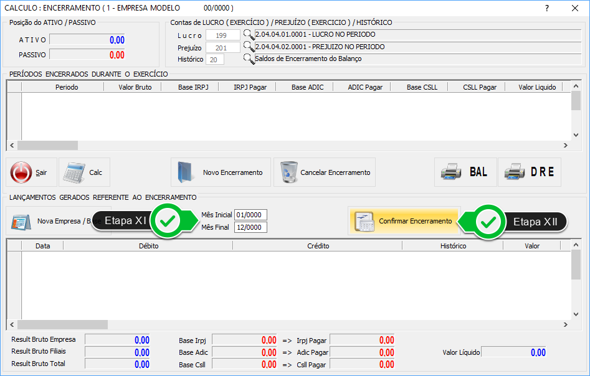Click Novo Encerramento button
The image size is (590, 376).
tap(221, 172)
